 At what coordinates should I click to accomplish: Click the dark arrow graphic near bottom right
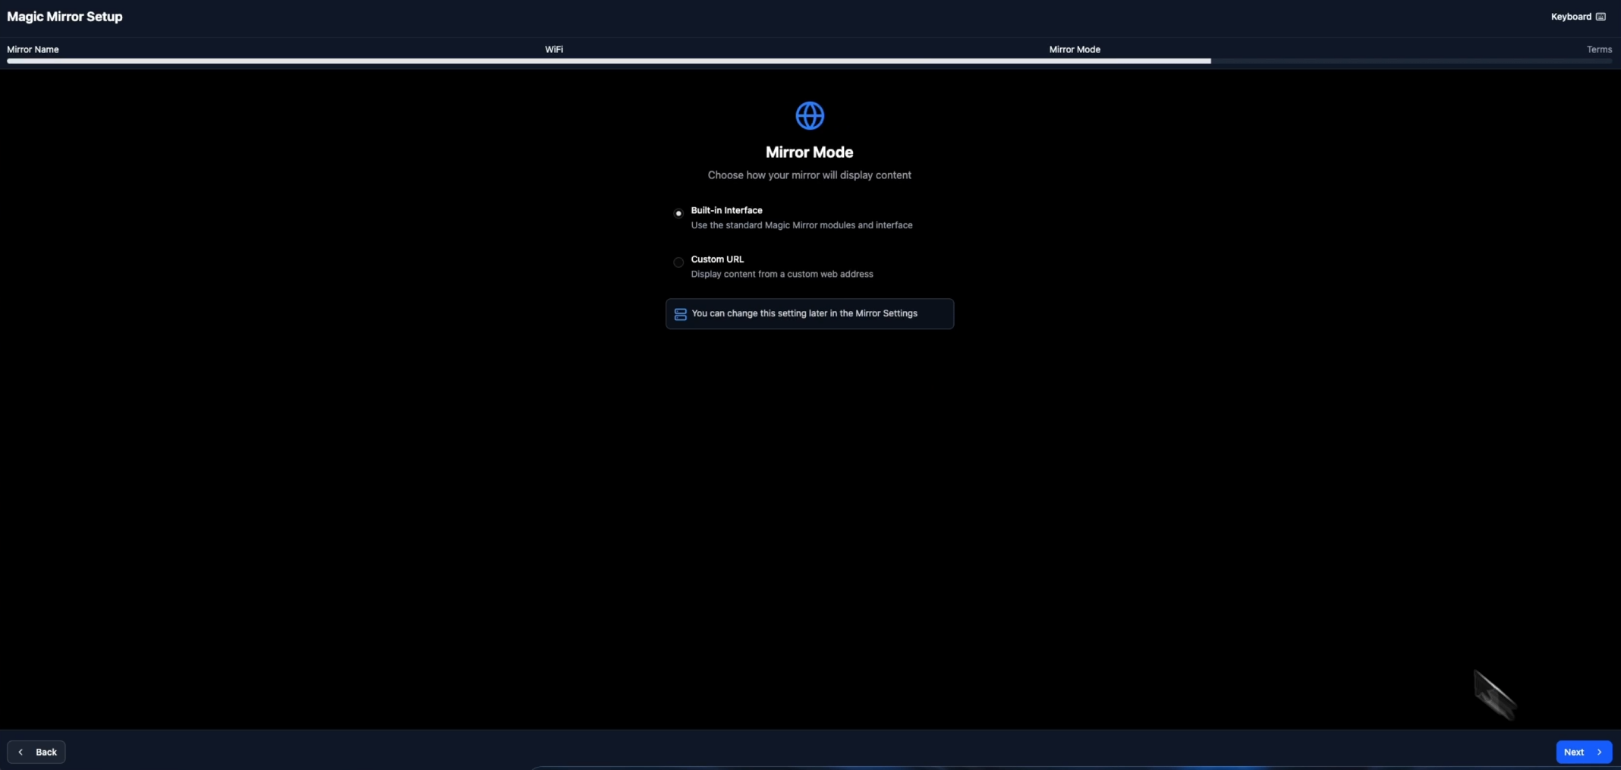pyautogui.click(x=1494, y=694)
